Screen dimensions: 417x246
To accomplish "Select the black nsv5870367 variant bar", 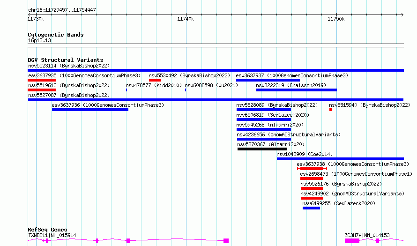I will pyautogui.click(x=262, y=149).
